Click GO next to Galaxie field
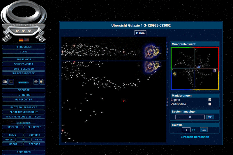233x155 pixels. pyautogui.click(x=204, y=130)
